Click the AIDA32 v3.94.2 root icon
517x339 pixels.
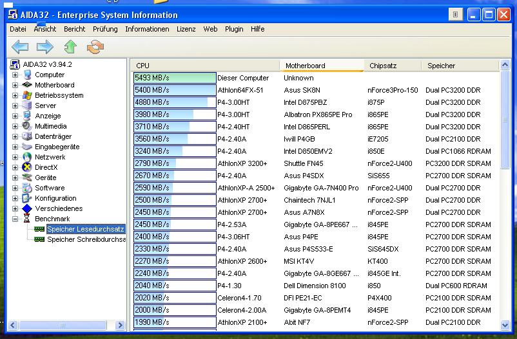[x=15, y=64]
